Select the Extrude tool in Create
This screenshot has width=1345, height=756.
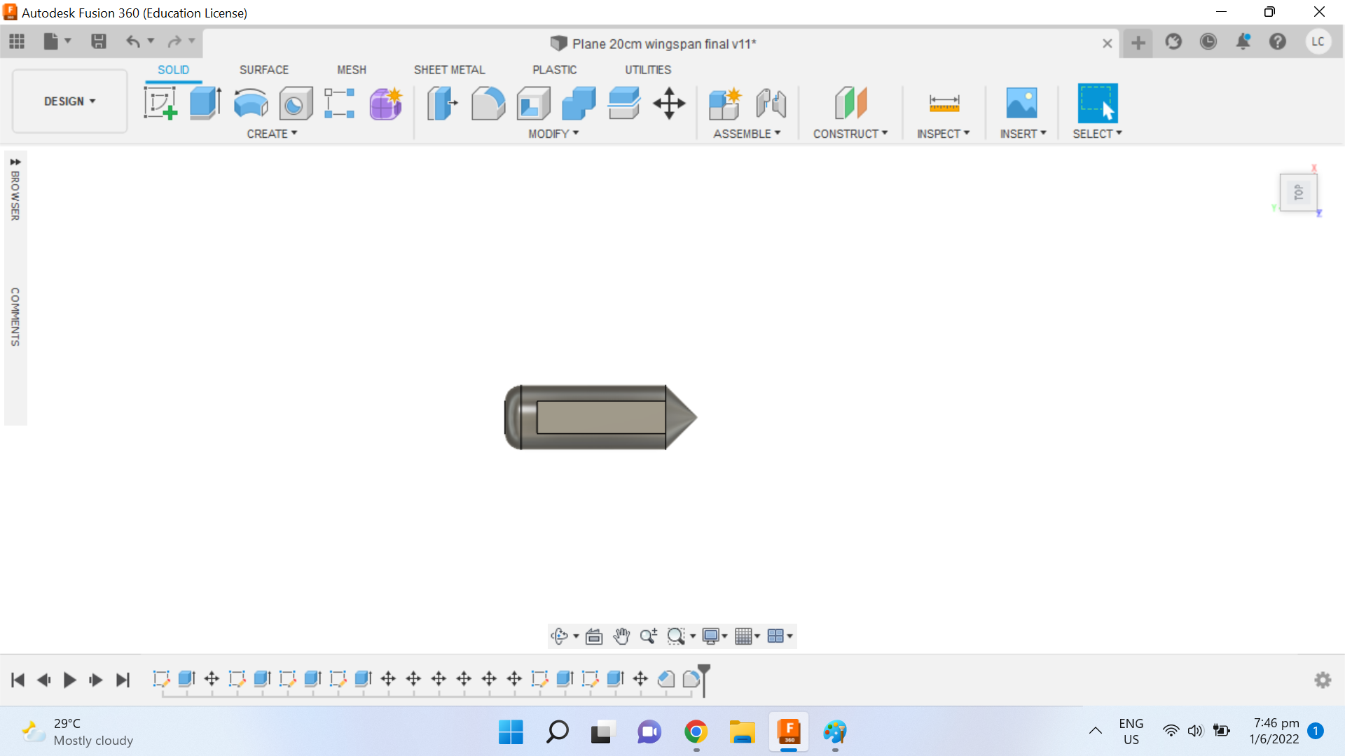tap(204, 102)
